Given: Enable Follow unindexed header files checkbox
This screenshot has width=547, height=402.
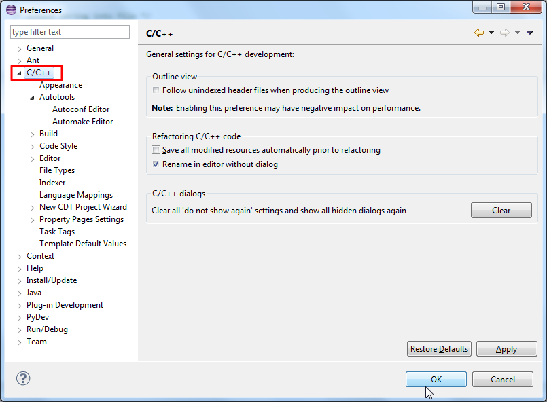Looking at the screenshot, I should click(x=156, y=90).
